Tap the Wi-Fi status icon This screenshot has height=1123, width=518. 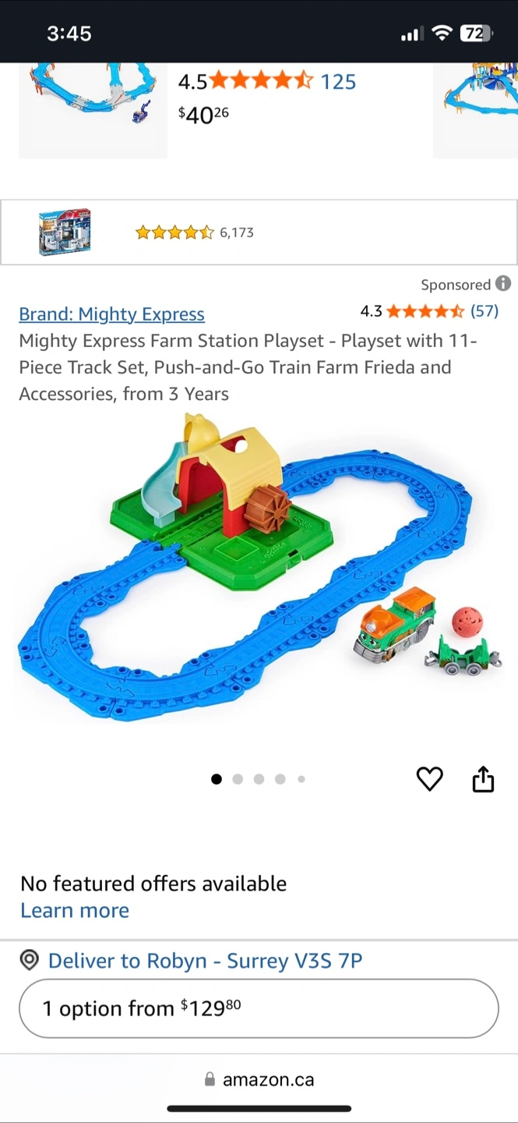442,33
